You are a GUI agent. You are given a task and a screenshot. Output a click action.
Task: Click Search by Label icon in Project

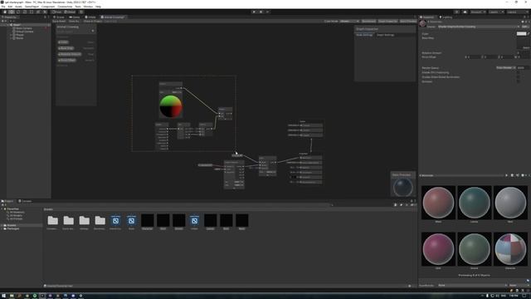pos(402,205)
